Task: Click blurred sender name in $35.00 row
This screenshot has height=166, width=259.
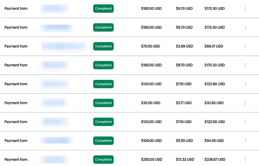Action: coord(54,103)
